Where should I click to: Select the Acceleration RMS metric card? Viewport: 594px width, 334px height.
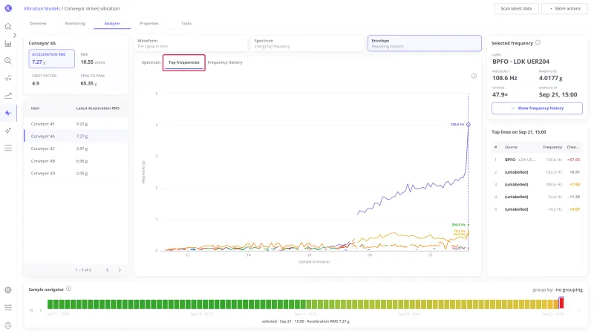coord(51,59)
